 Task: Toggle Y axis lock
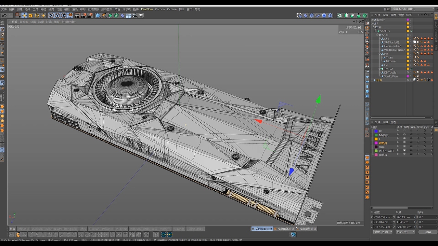tap(57, 15)
